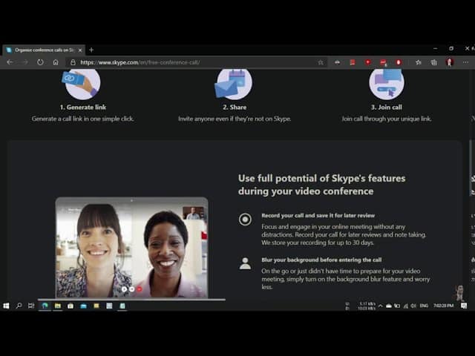Open the browser profile avatar
Viewport: 475px width, 356px height.
click(x=450, y=62)
